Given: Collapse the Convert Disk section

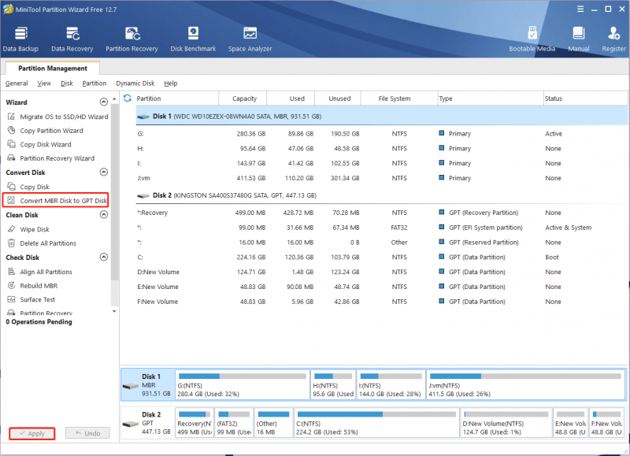Looking at the screenshot, I should click(104, 172).
